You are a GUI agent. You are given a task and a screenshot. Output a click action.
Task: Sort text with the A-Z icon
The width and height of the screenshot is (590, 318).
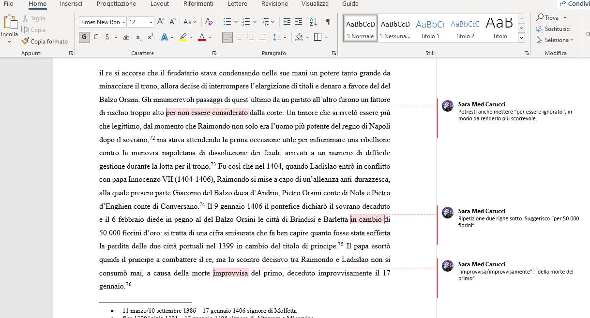click(x=313, y=22)
